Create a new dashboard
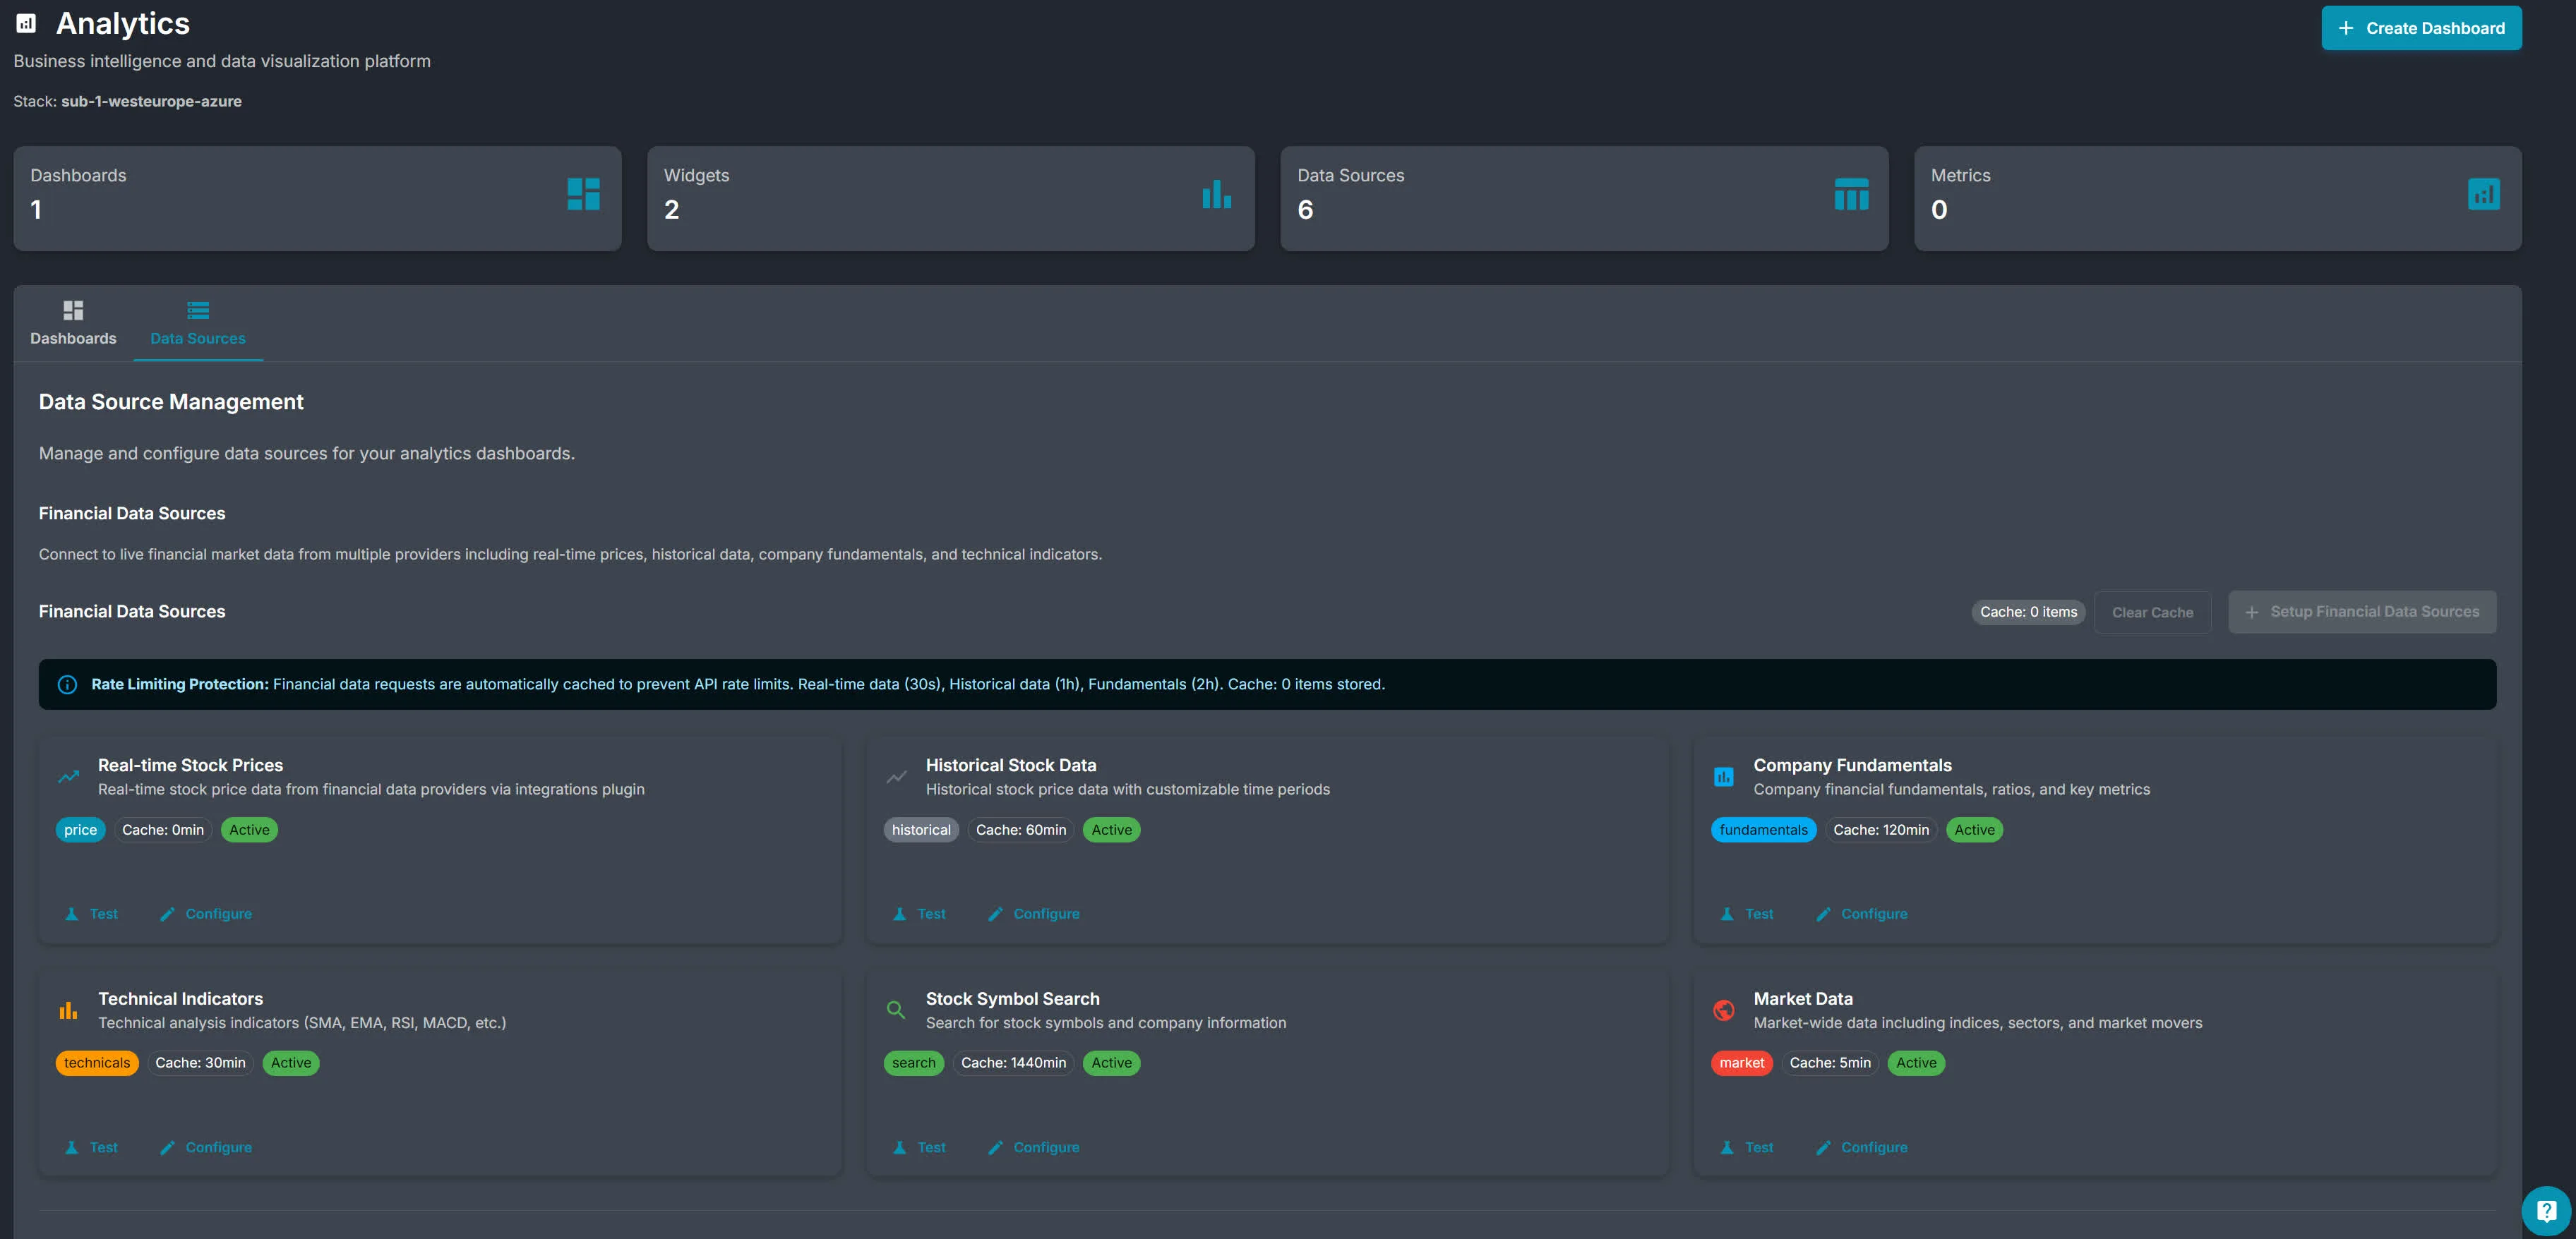The height and width of the screenshot is (1239, 2576). tap(2421, 28)
